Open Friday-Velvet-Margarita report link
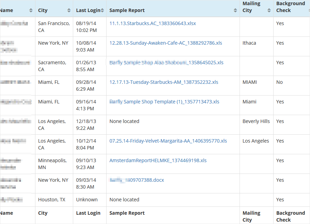The image size is (310, 224). 168,141
